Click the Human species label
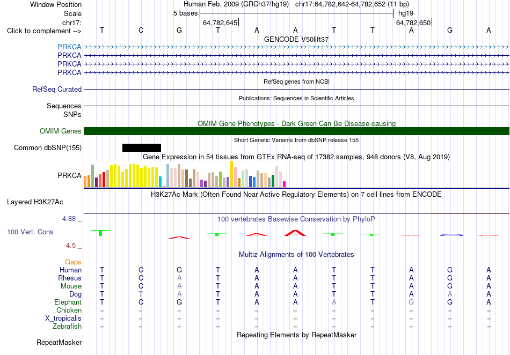510x355 pixels. tap(70, 270)
